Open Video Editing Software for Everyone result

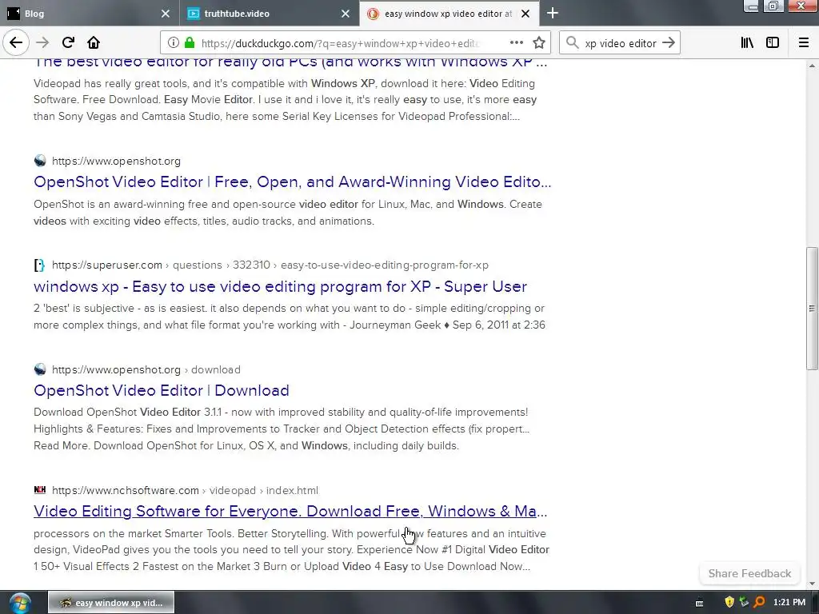click(290, 511)
